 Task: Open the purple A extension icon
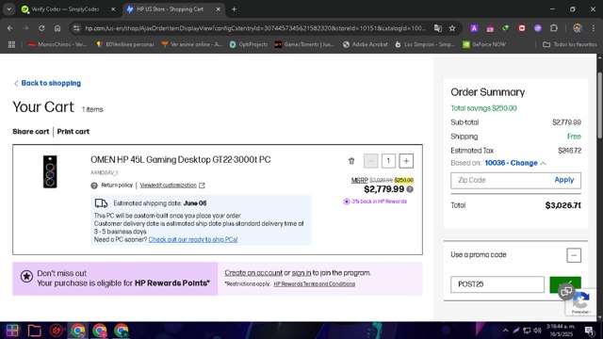474,28
